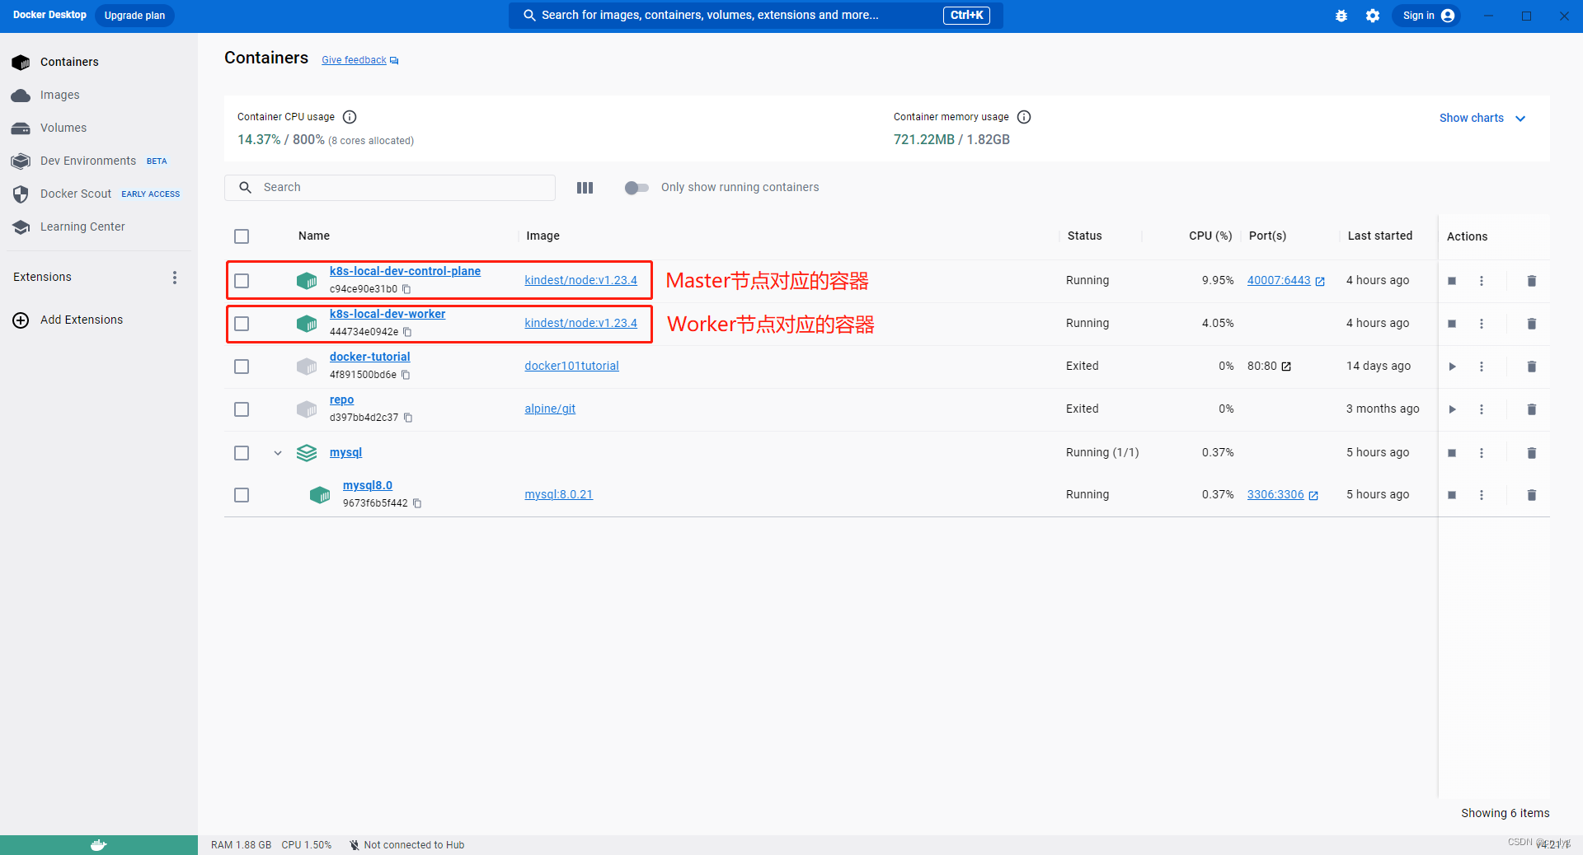Copy container ID c94ce90e31b0

point(406,289)
